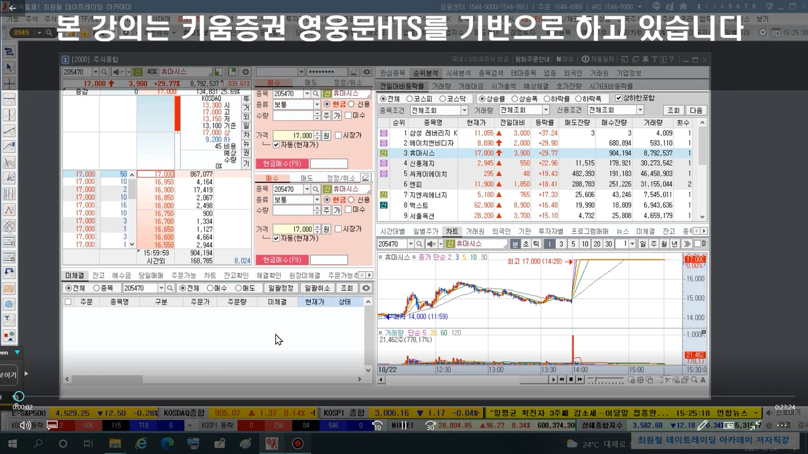
Task: Open Windows Start menu
Action: (12, 444)
